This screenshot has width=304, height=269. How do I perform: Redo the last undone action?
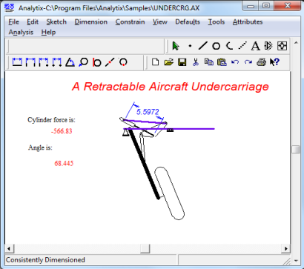click(x=248, y=62)
